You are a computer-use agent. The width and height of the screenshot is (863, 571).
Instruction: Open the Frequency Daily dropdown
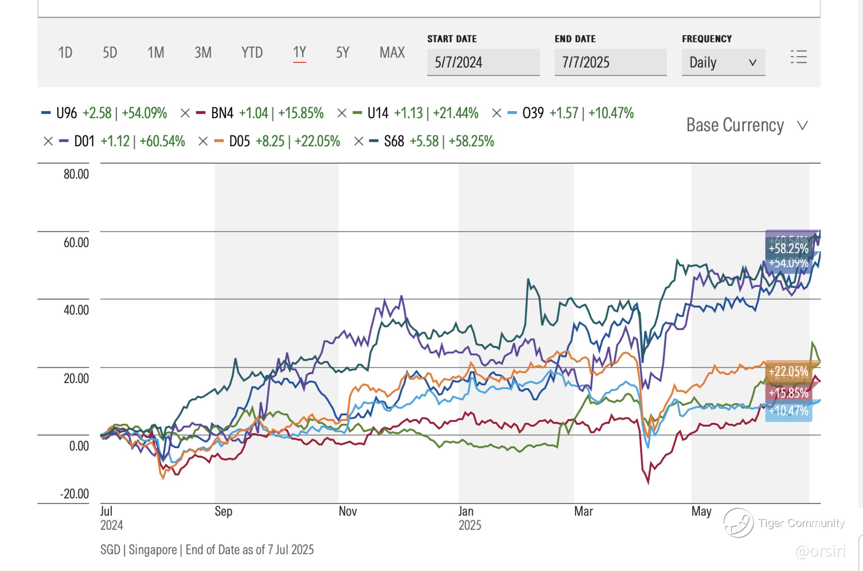tap(723, 62)
